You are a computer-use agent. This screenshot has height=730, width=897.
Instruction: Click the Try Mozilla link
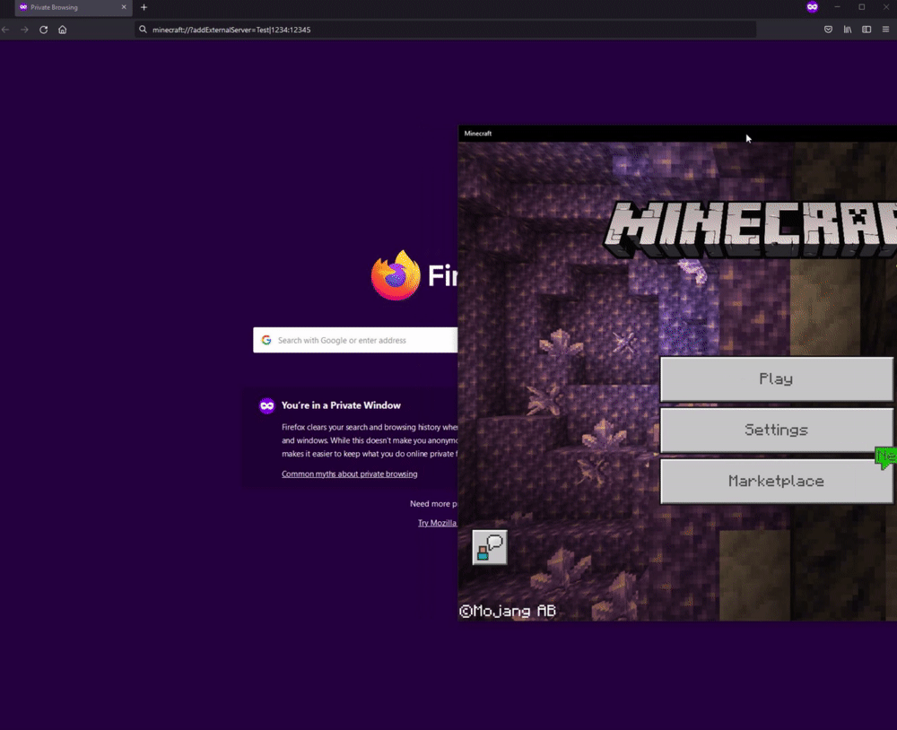point(437,523)
